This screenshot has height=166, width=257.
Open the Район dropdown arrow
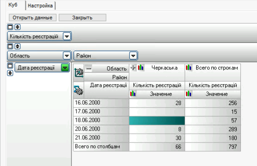pyautogui.click(x=133, y=56)
